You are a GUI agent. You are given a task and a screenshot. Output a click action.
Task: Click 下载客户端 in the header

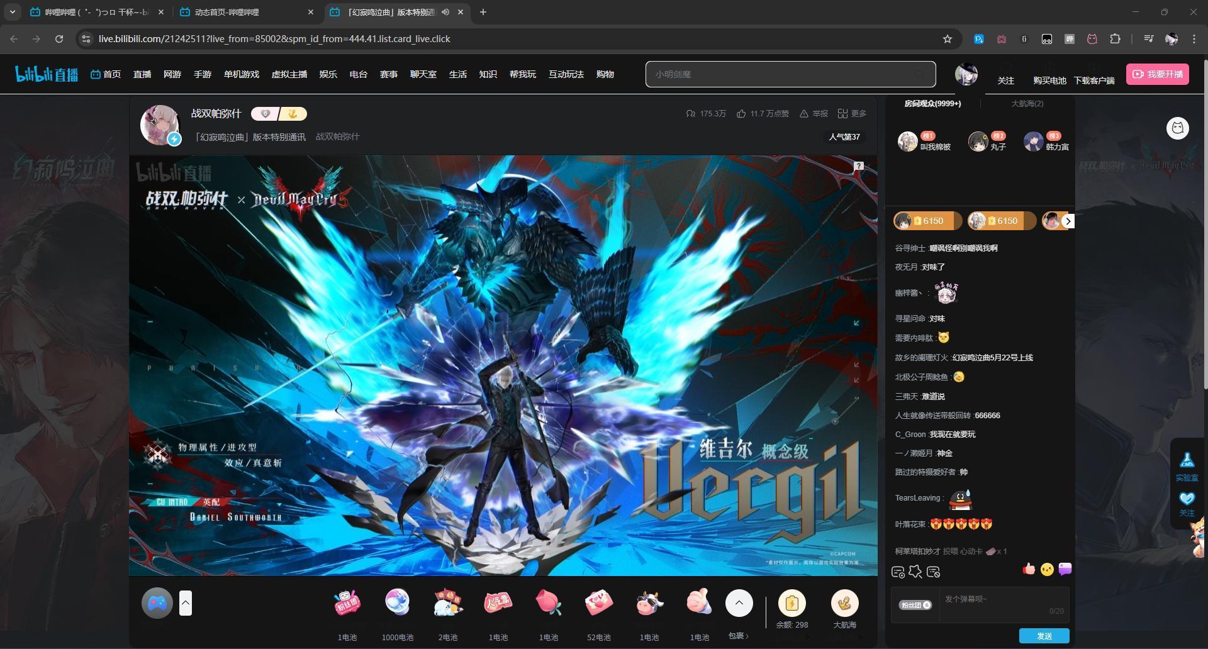point(1094,80)
